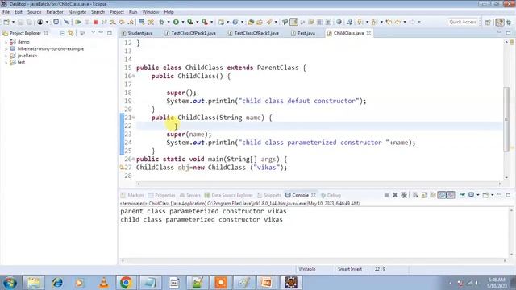Click the Resume green play toolbar icon

click(78, 22)
